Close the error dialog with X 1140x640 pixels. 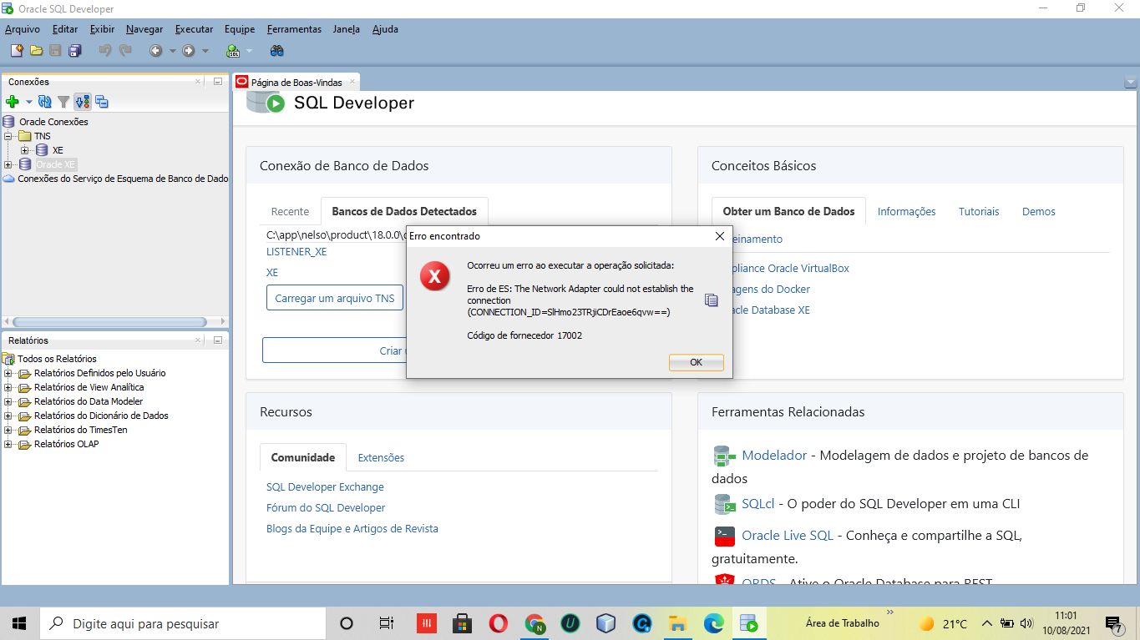click(x=720, y=236)
